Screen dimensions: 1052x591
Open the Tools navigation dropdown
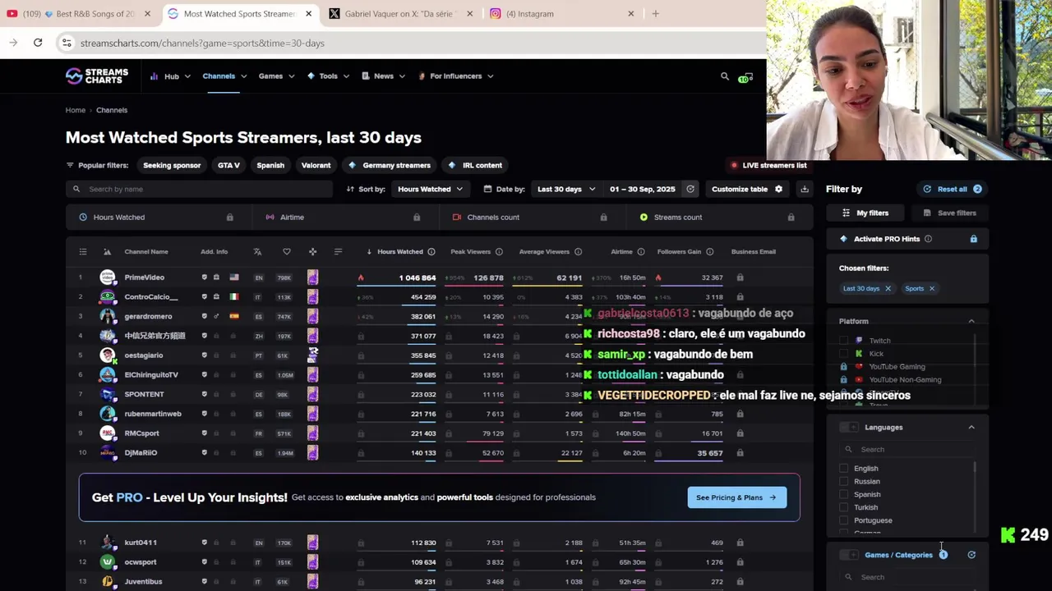pos(328,76)
